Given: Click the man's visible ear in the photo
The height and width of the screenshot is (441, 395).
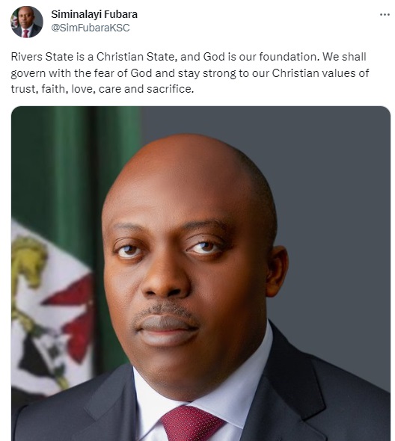Looking at the screenshot, I should (278, 271).
